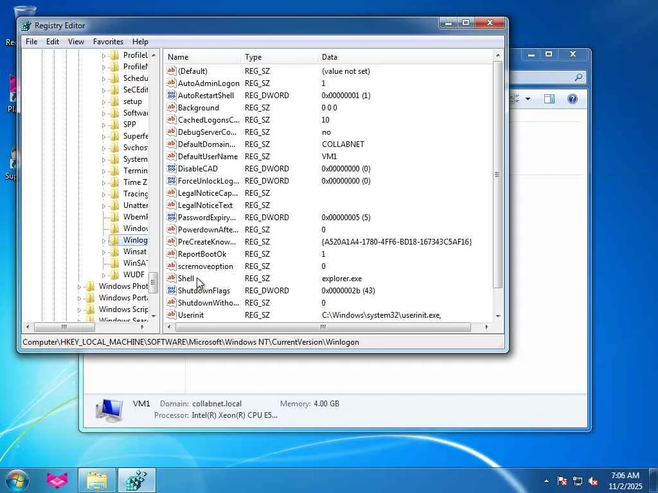
Task: Expand the Windows Photo tree node
Action: [x=79, y=287]
